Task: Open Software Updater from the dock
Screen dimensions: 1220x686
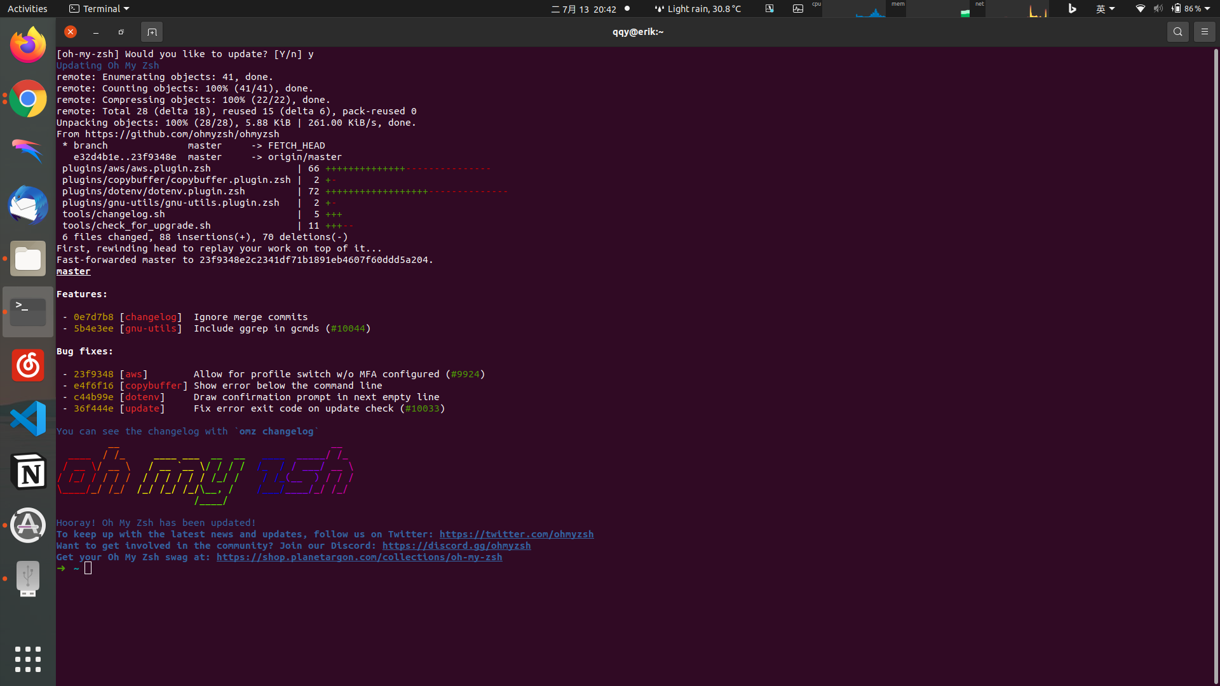Action: (x=28, y=525)
